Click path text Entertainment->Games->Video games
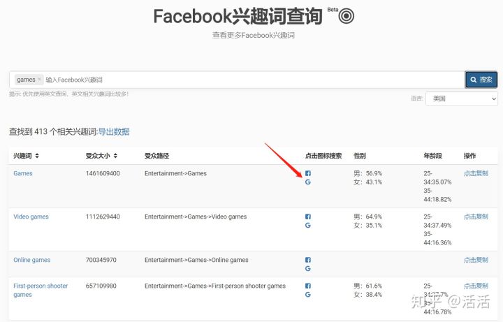 click(x=196, y=217)
